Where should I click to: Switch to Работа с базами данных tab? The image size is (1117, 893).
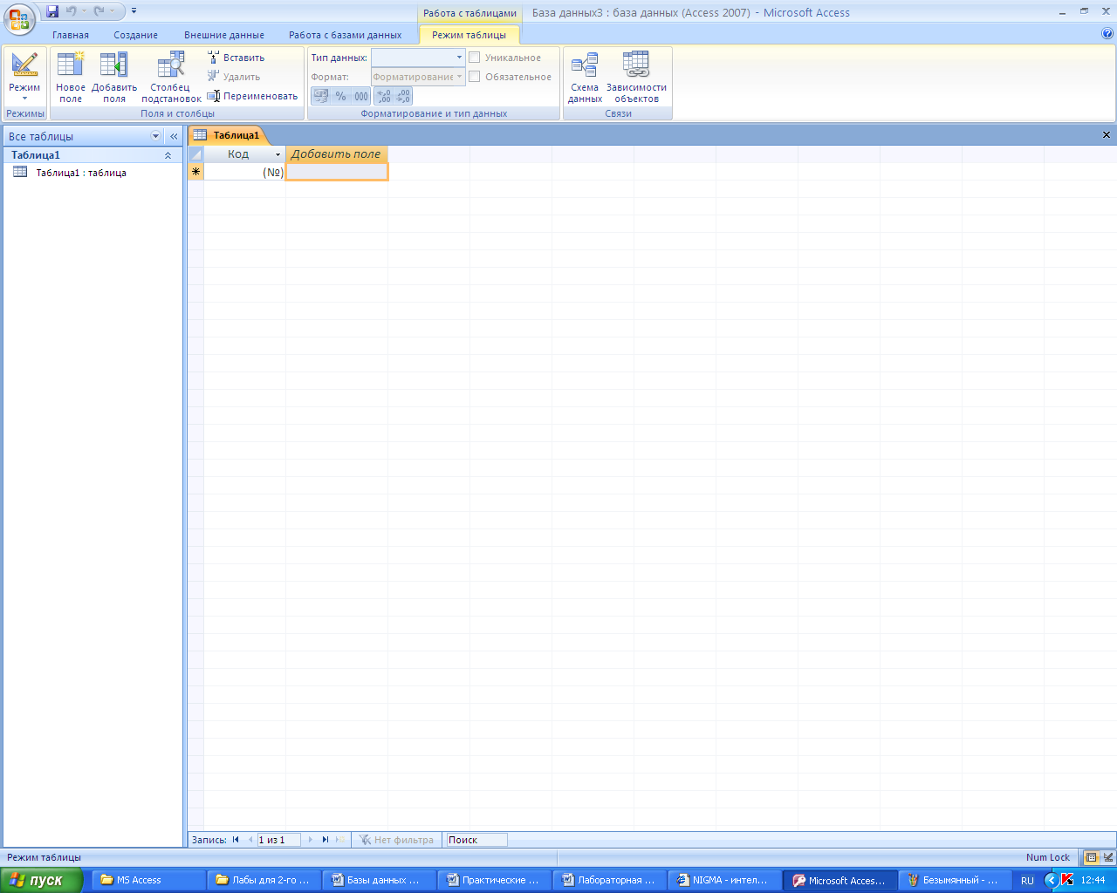(x=346, y=35)
